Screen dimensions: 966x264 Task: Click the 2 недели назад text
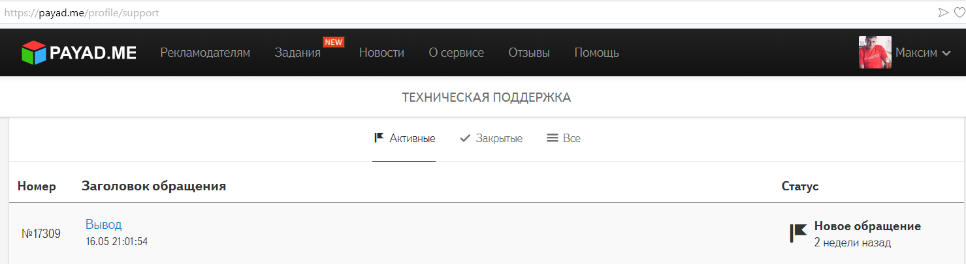(x=852, y=242)
